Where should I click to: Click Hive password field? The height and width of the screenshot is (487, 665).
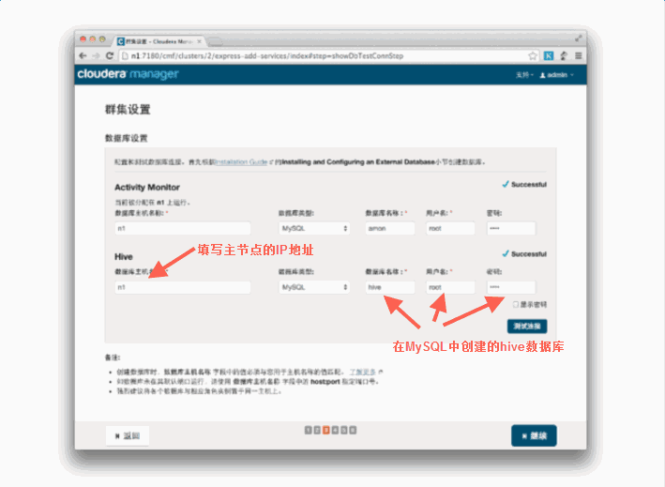(511, 287)
